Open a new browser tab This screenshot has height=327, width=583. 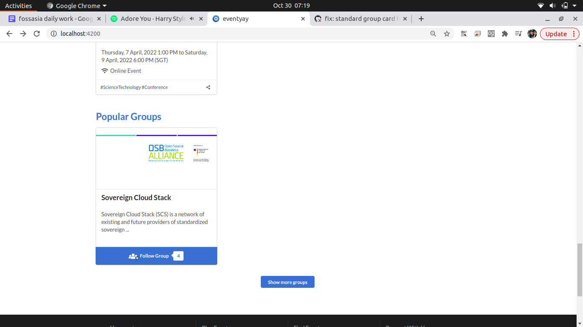[421, 19]
